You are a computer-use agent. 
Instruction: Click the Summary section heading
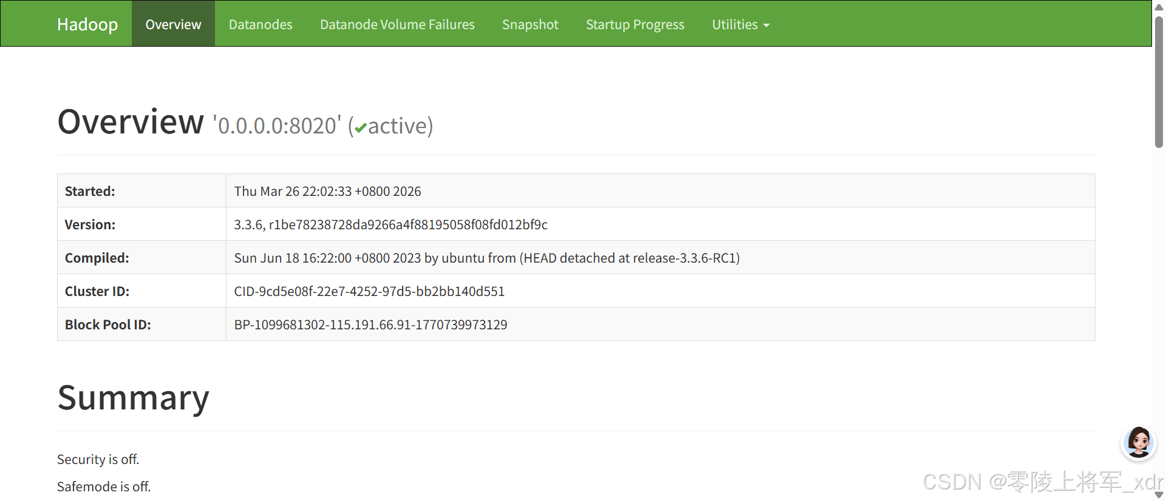click(x=133, y=398)
